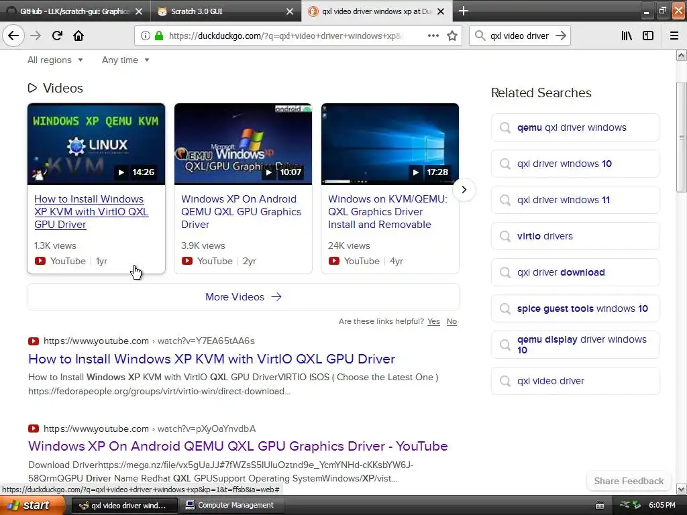The height and width of the screenshot is (515, 687).
Task: Click YouTube favicon for watch?v=Y7EA65tAA6s result
Action: (34, 341)
